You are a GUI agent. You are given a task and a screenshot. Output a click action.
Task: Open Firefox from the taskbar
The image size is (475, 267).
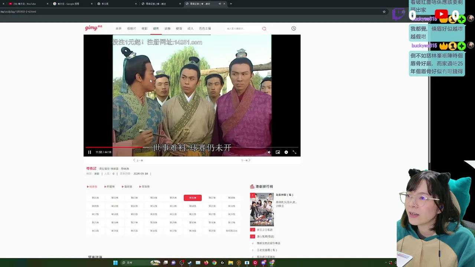pyautogui.click(x=206, y=263)
